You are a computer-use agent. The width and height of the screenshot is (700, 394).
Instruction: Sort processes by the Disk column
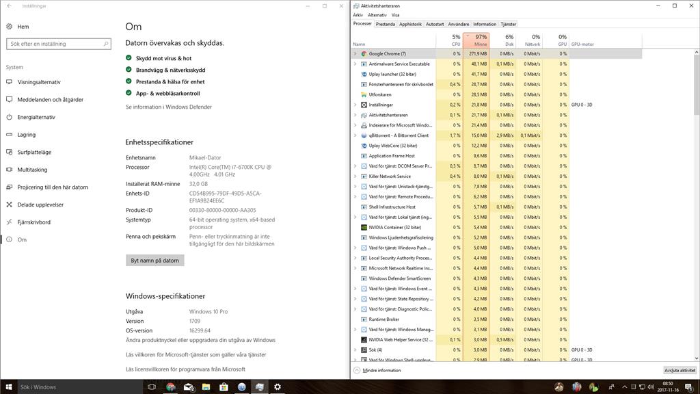coord(502,40)
